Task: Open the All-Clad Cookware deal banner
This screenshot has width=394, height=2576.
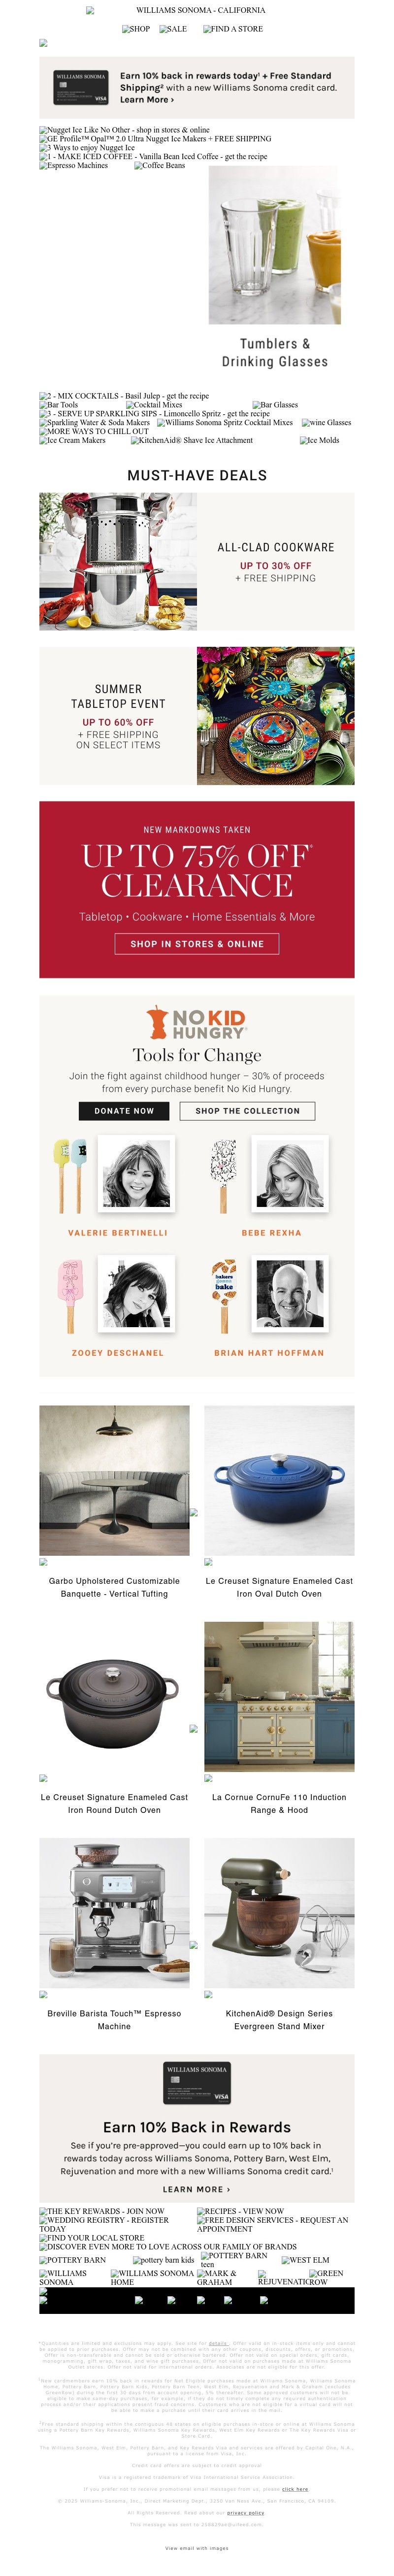Action: pos(197,561)
